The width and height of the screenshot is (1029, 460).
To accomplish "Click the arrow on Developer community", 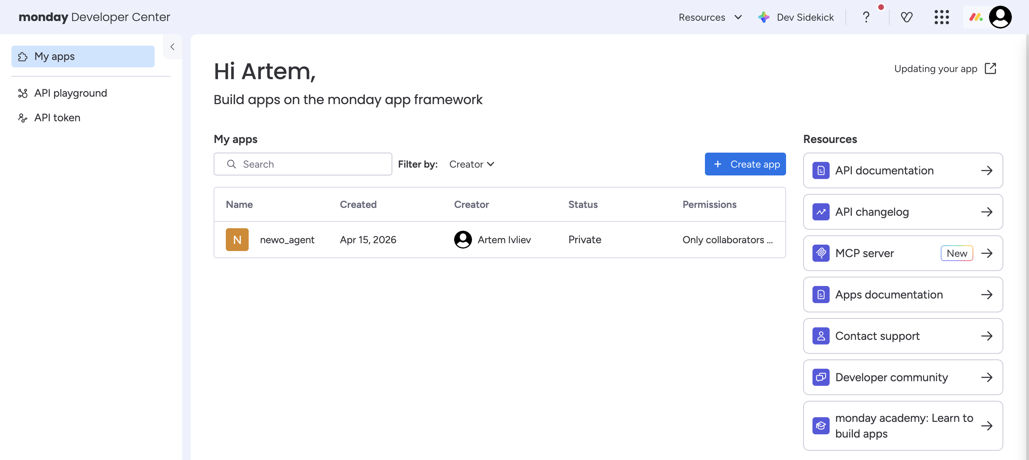I will pyautogui.click(x=986, y=378).
